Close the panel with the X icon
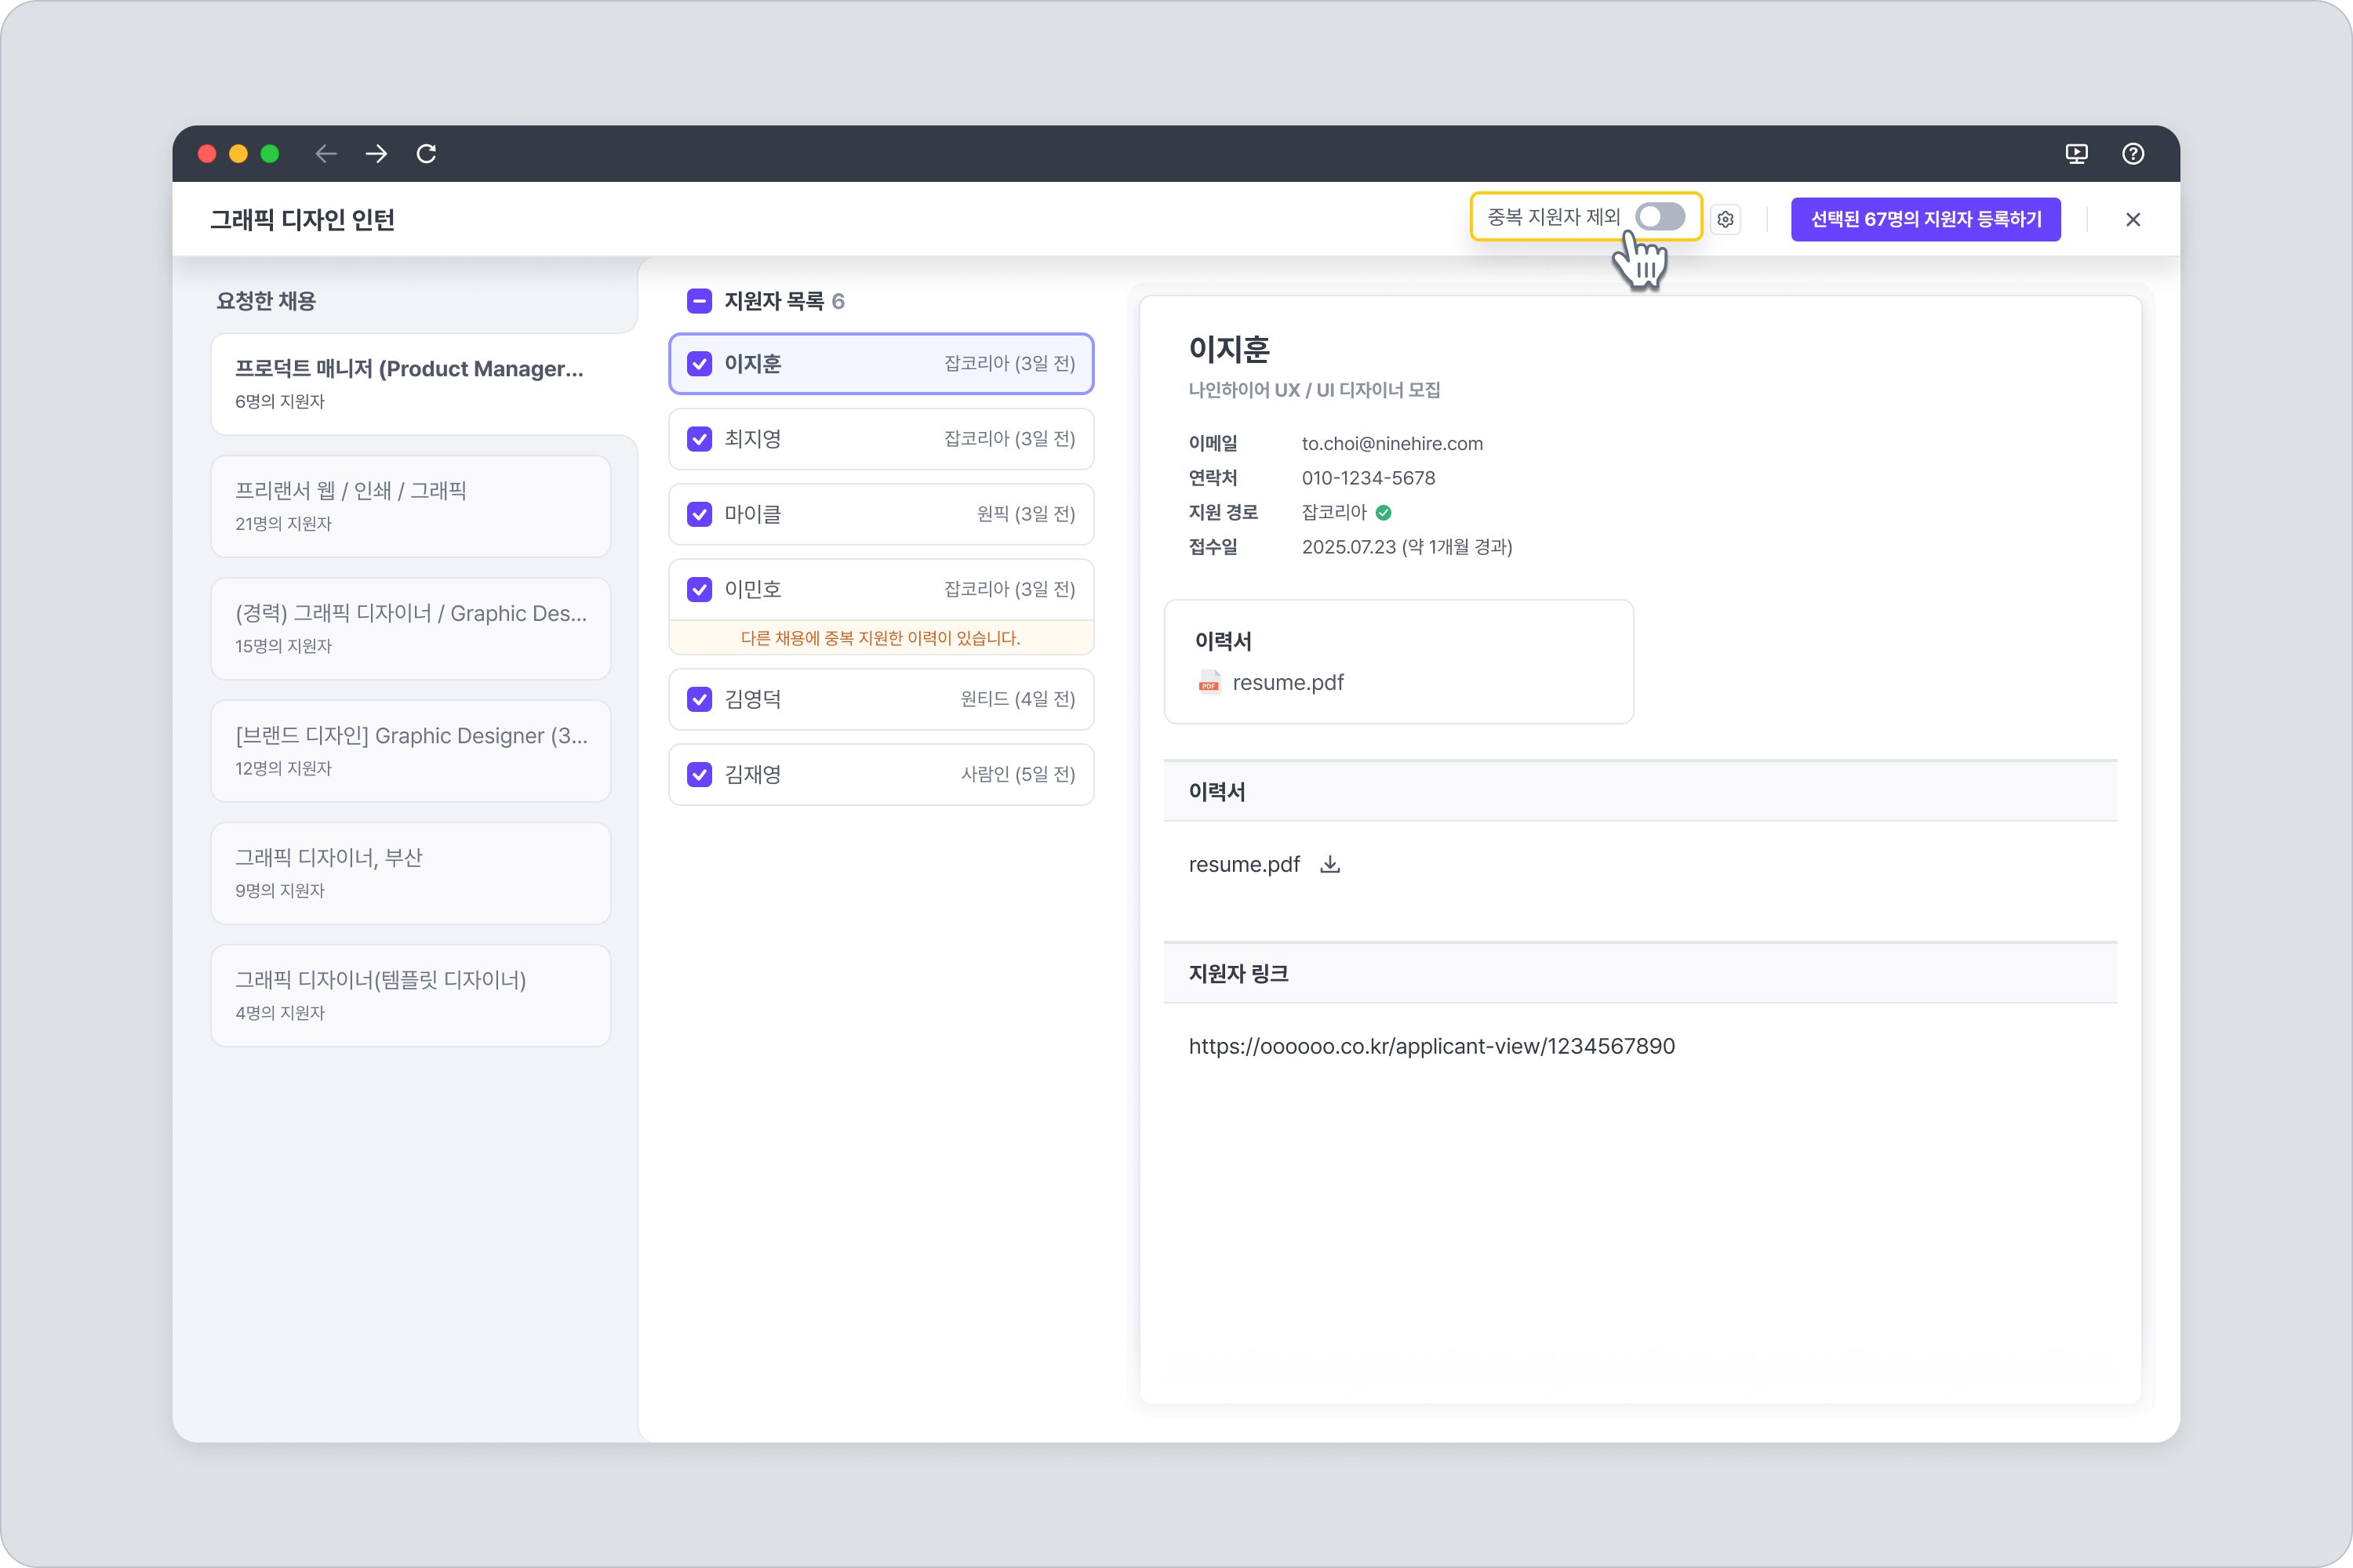 [2132, 219]
